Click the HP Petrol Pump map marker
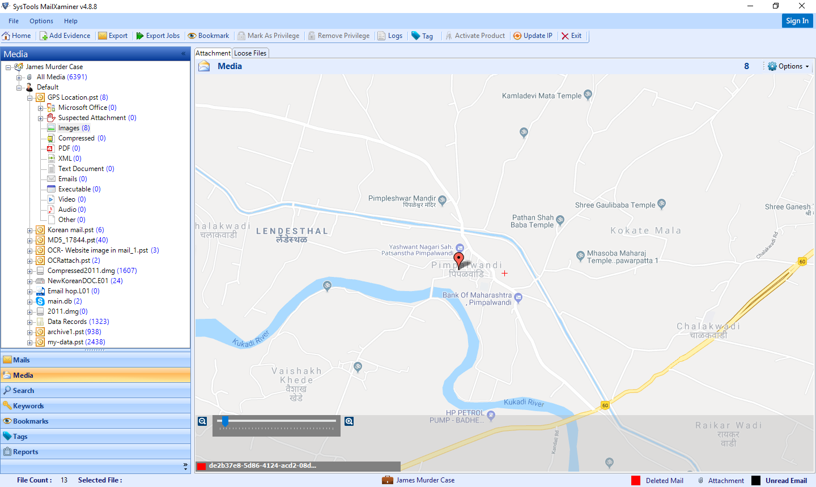The height and width of the screenshot is (487, 816). [491, 416]
